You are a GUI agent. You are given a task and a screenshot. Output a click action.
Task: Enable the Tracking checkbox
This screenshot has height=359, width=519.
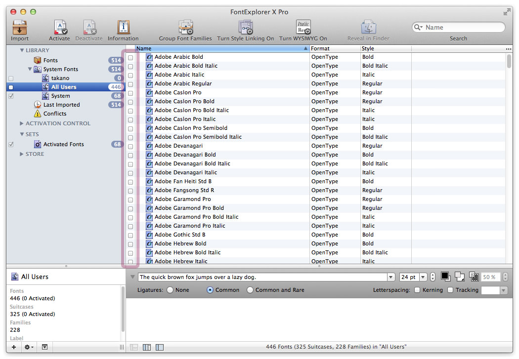pyautogui.click(x=450, y=290)
